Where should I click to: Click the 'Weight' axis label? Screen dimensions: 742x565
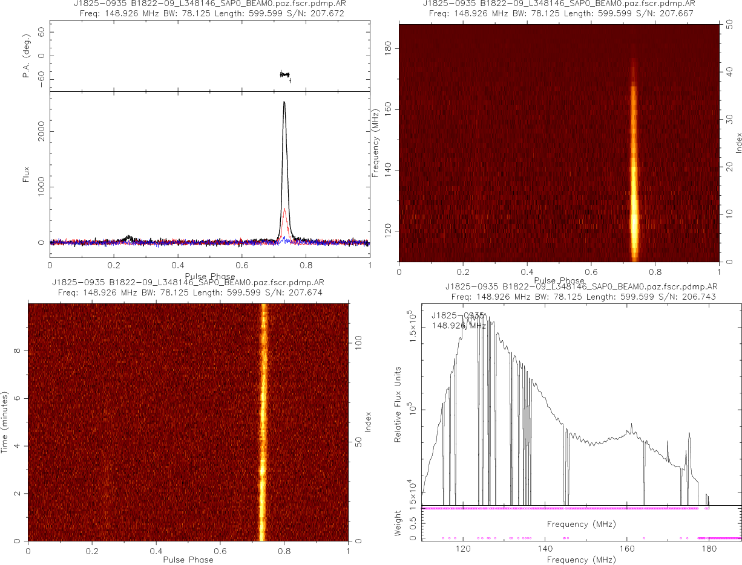[398, 523]
